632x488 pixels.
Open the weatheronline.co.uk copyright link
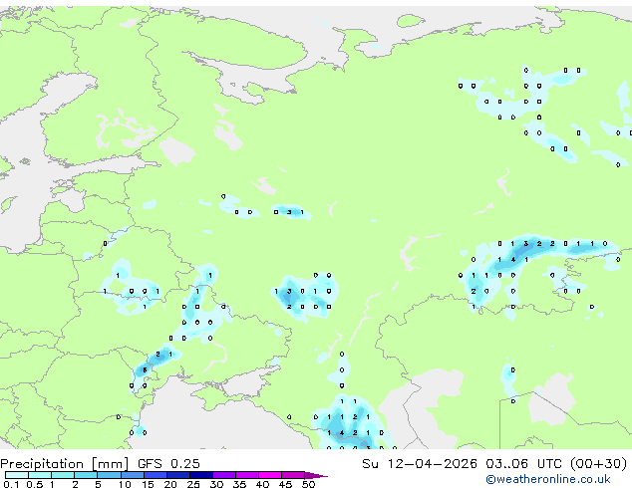coord(547,479)
